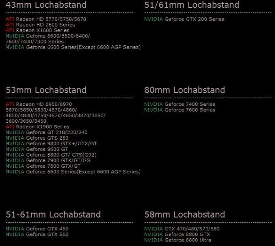Select the "51-61mm Lochabstand" heading

pos(53,214)
